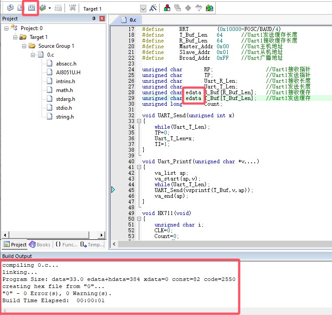Open absacc.h header in tree
This screenshot has width=332, height=315.
pos(66,64)
